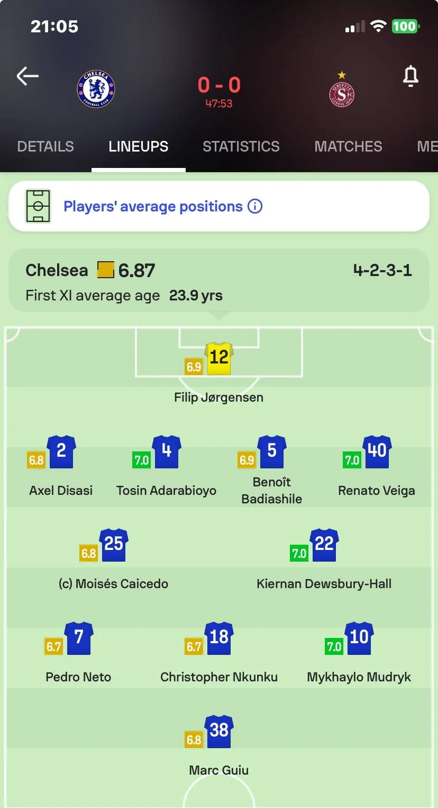Tap Tosin Adarabioyo's 7.0 rating badge
This screenshot has width=438, height=808.
click(141, 460)
